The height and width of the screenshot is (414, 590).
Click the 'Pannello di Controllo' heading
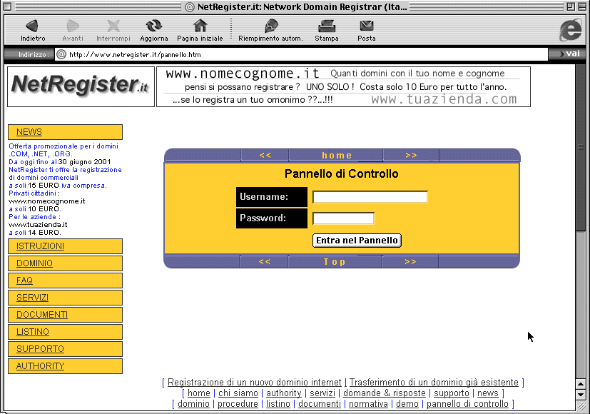pyautogui.click(x=341, y=174)
